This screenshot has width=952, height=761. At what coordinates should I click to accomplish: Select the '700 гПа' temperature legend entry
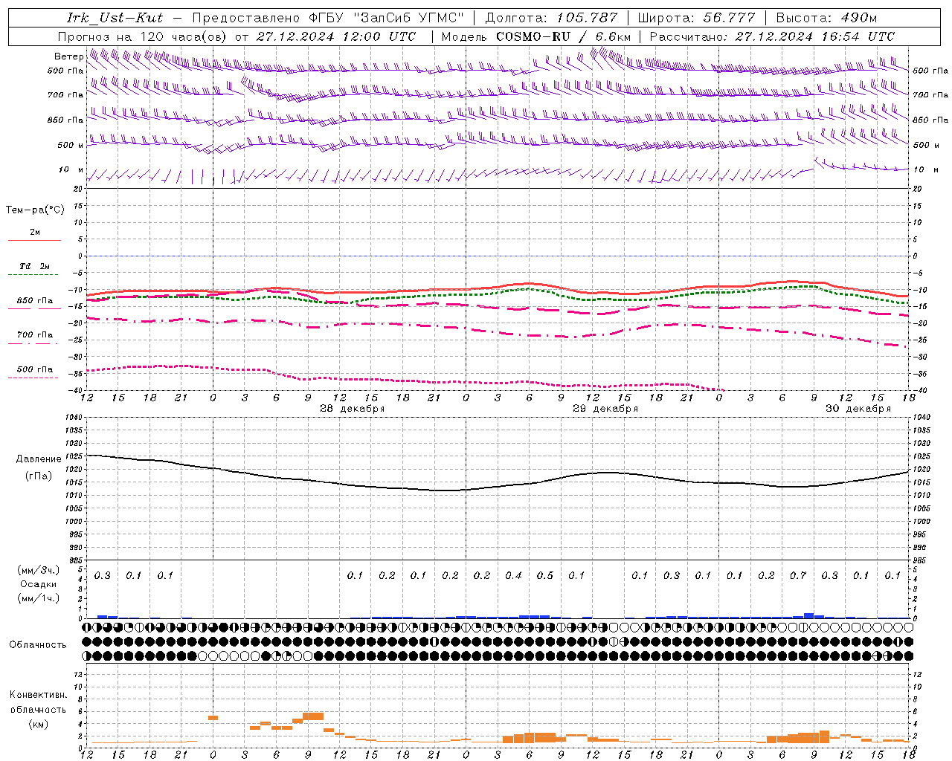pyautogui.click(x=34, y=334)
